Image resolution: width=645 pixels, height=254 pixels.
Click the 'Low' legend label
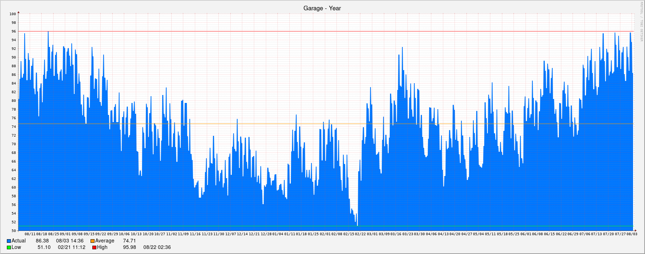pos(16,247)
